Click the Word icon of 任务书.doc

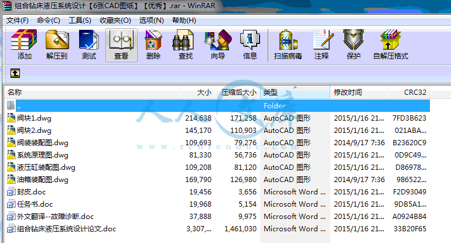(x=11, y=204)
